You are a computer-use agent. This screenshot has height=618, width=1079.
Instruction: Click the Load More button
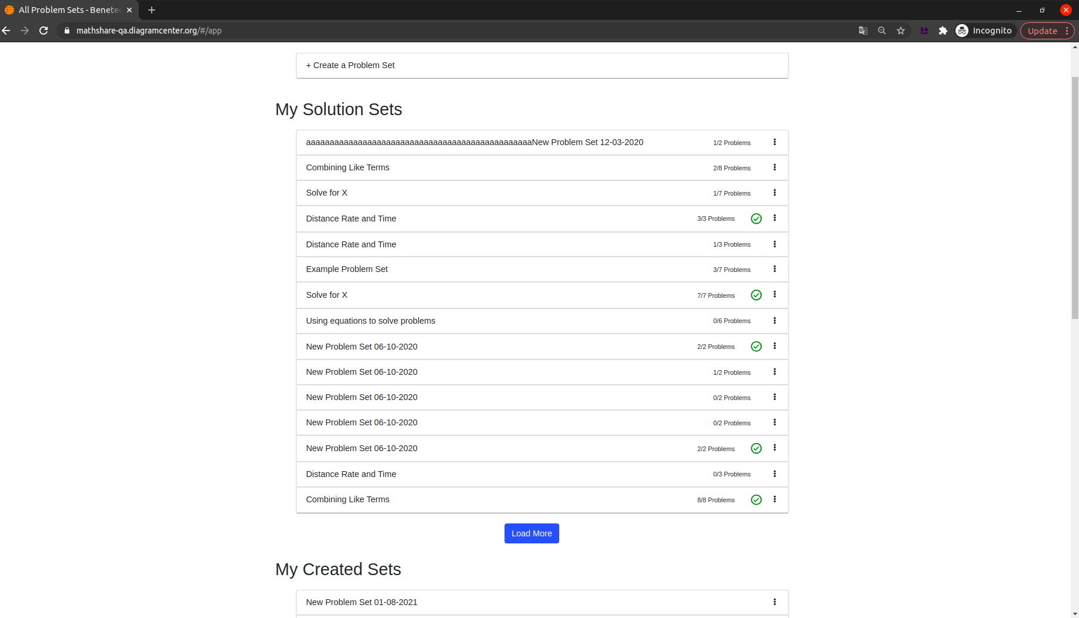point(531,533)
